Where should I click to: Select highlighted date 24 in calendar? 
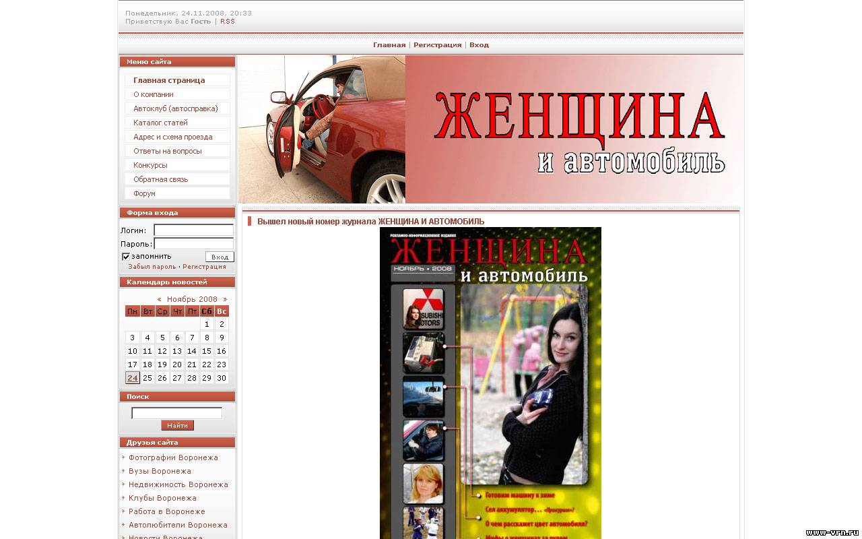point(133,378)
